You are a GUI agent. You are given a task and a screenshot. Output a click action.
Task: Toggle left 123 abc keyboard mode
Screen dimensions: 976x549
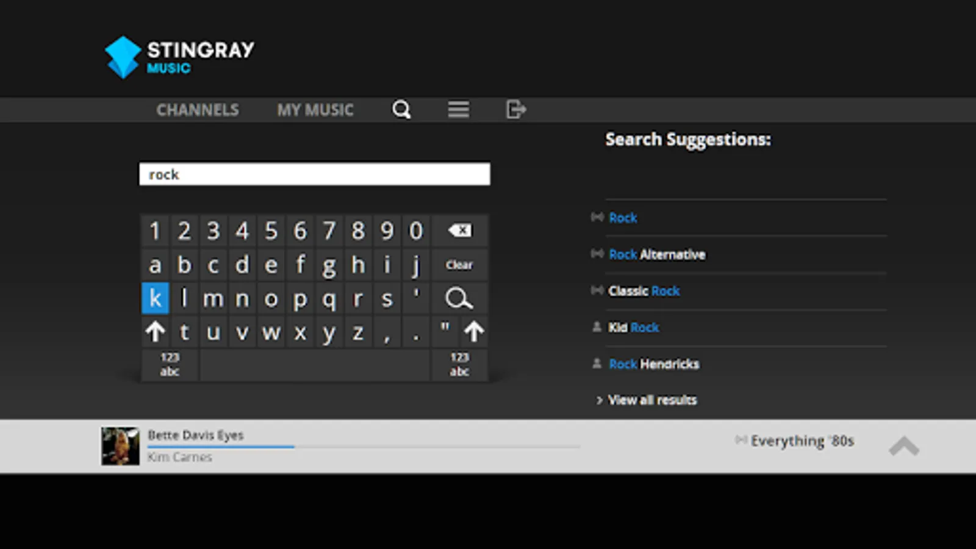170,365
